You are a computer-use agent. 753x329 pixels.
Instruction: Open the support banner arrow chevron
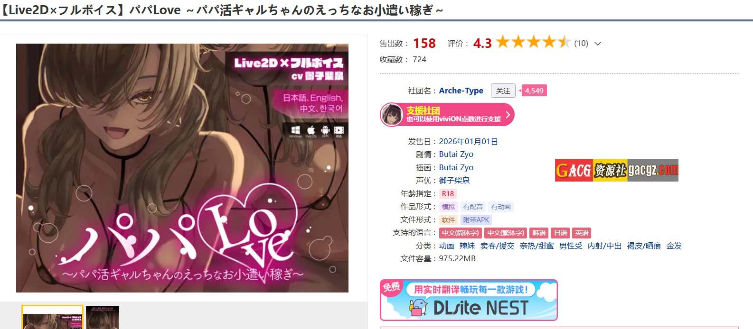tap(508, 115)
